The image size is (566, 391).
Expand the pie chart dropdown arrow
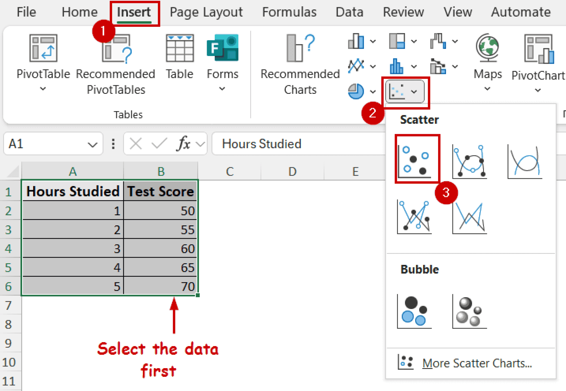click(373, 92)
